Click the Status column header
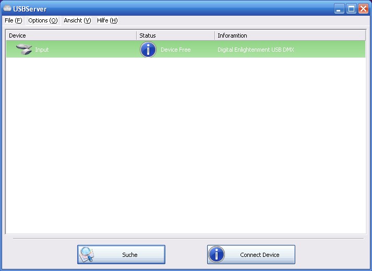Image resolution: width=372 pixels, height=271 pixels. pyautogui.click(x=175, y=36)
